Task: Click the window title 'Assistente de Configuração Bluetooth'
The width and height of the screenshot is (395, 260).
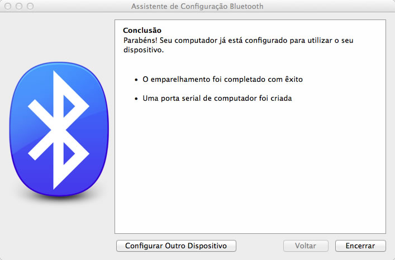Action: pyautogui.click(x=197, y=6)
